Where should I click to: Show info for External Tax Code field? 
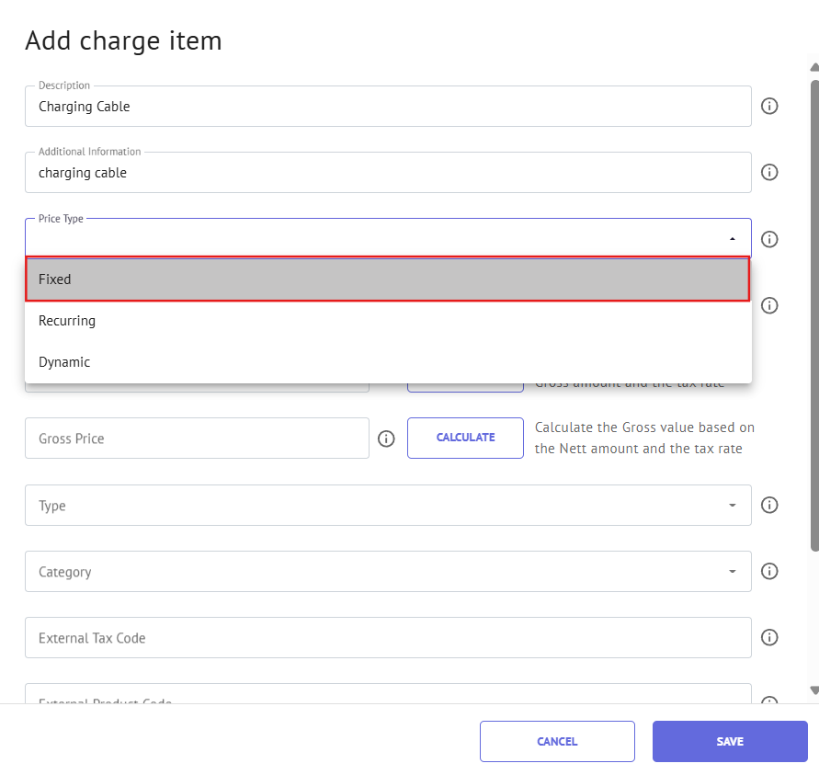point(770,637)
